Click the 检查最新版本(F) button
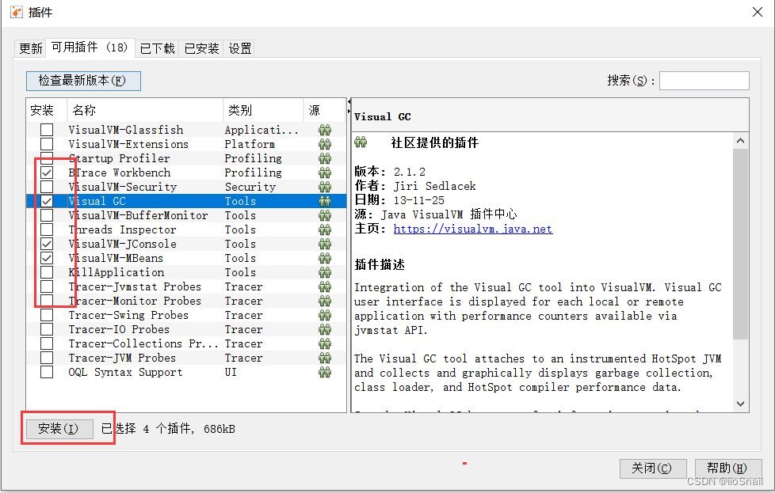This screenshot has width=775, height=493. pos(83,81)
